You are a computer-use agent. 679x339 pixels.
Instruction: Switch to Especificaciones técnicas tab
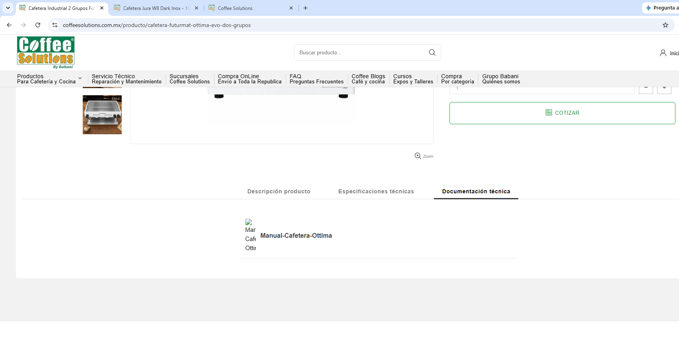tap(376, 191)
